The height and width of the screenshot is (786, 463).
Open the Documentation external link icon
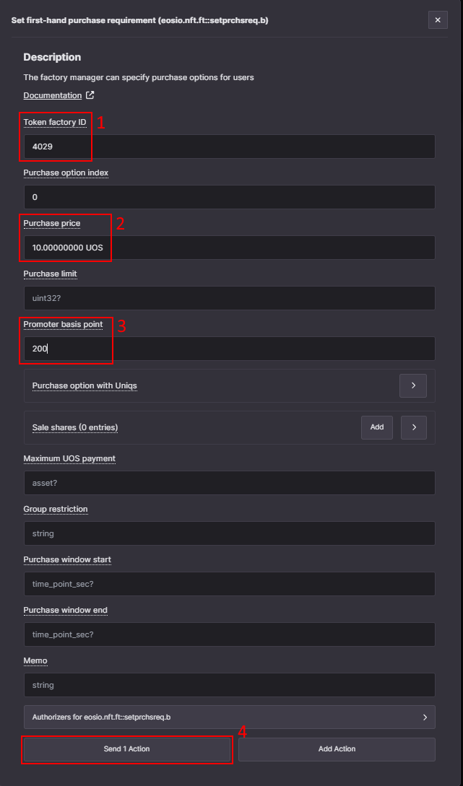90,95
